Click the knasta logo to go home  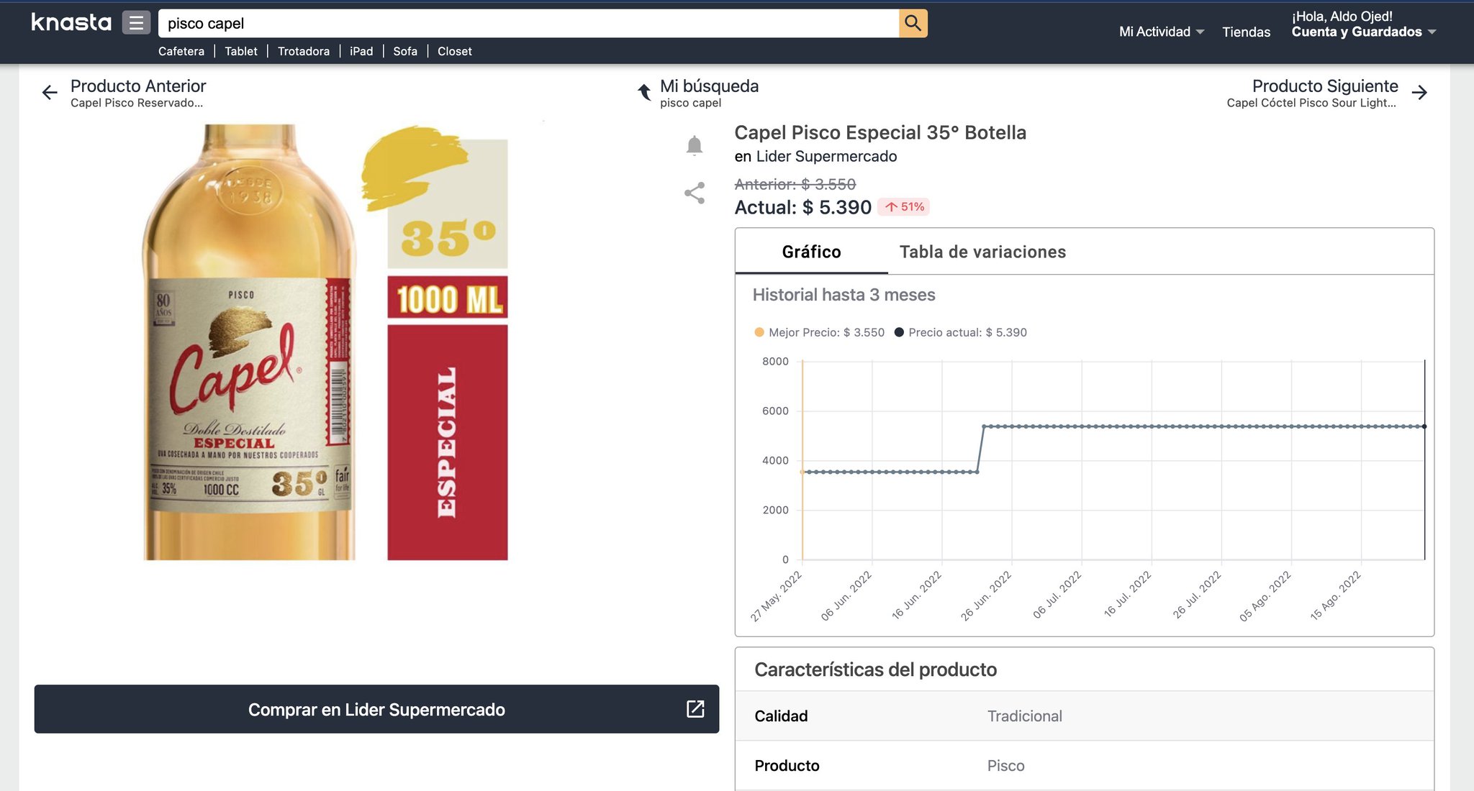(70, 22)
